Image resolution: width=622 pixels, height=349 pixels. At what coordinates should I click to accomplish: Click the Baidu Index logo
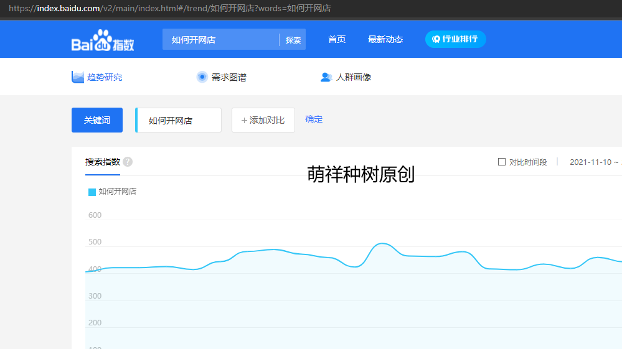(103, 40)
